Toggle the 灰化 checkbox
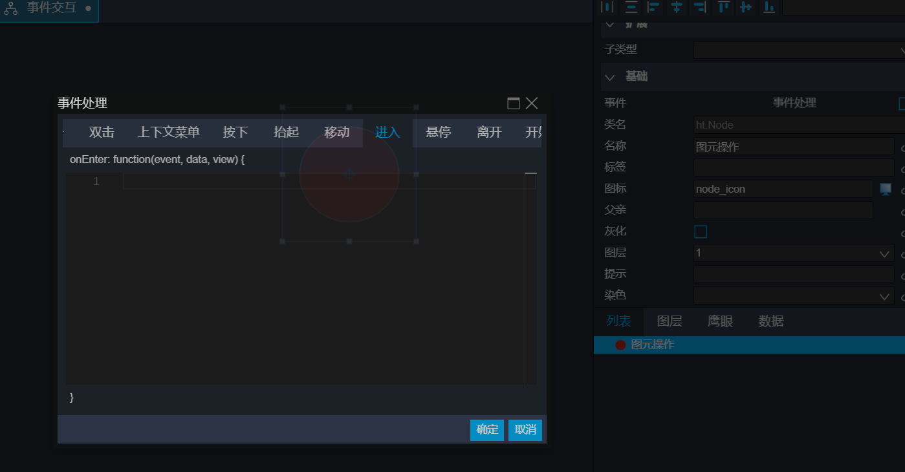The width and height of the screenshot is (905, 472). (701, 231)
